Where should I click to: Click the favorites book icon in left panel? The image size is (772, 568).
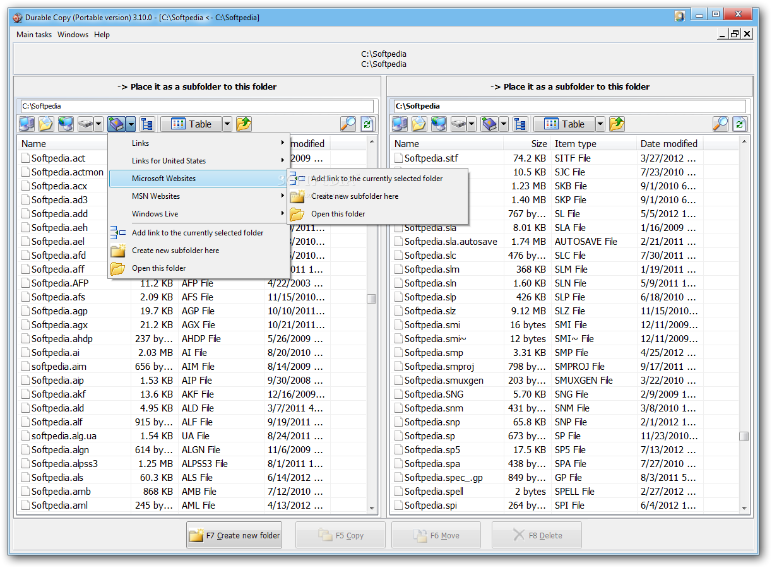[x=116, y=124]
